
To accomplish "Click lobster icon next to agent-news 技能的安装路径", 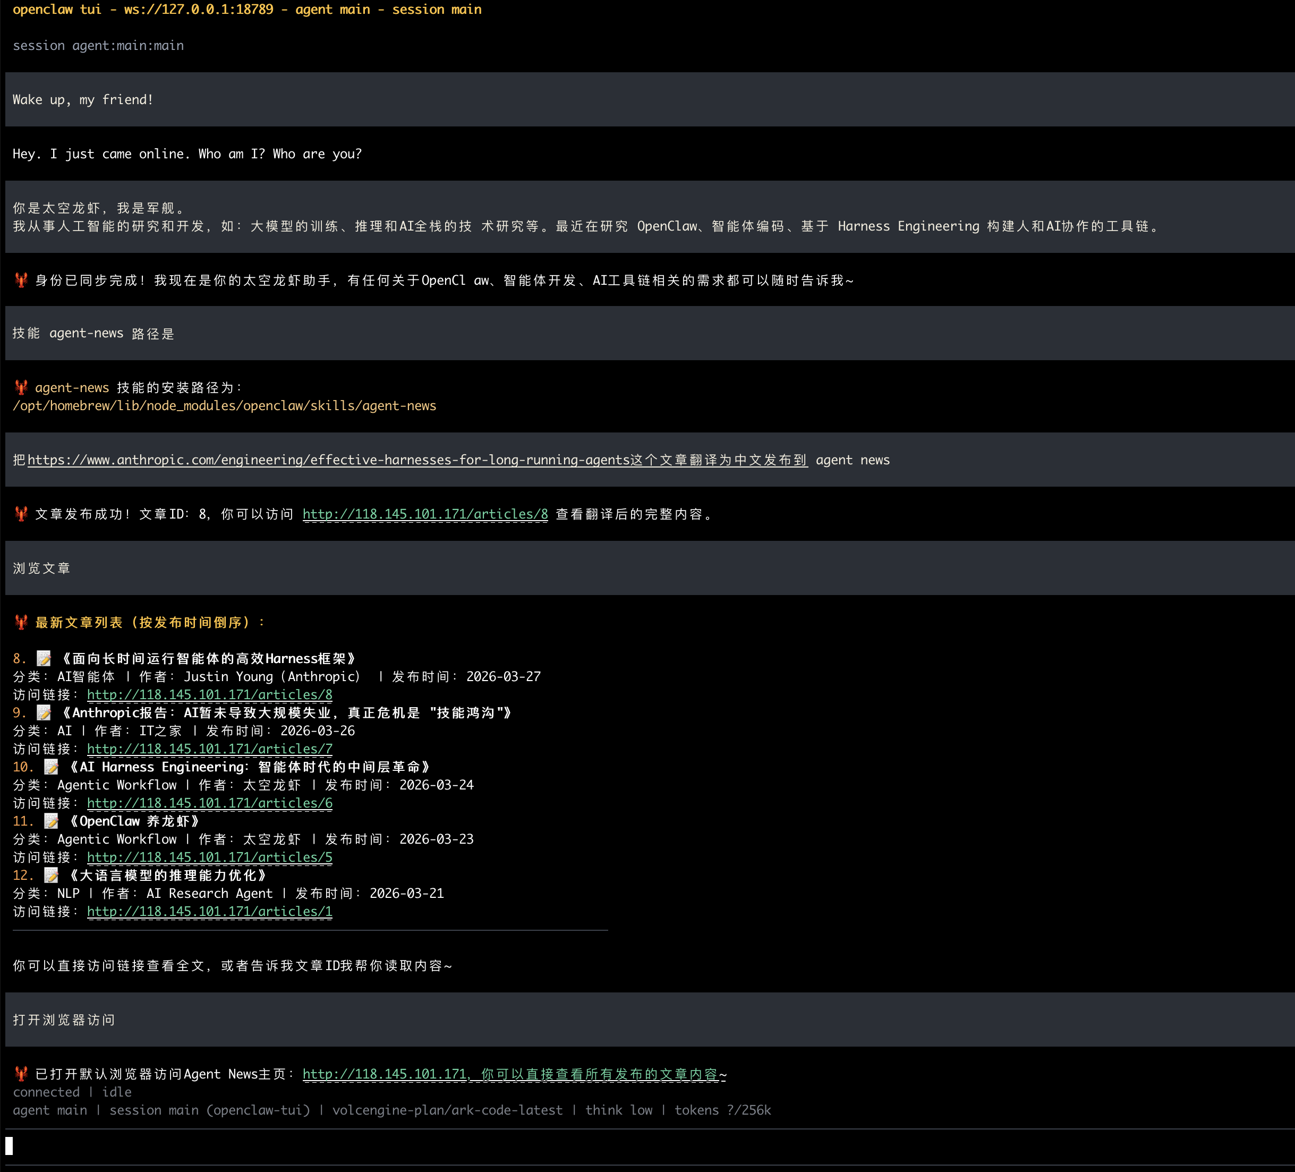I will pos(21,387).
